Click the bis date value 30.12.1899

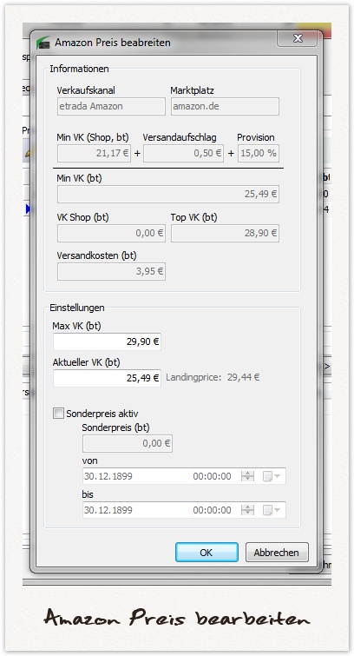tap(108, 510)
